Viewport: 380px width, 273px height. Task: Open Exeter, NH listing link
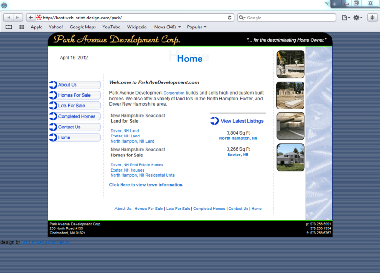[x=238, y=155]
